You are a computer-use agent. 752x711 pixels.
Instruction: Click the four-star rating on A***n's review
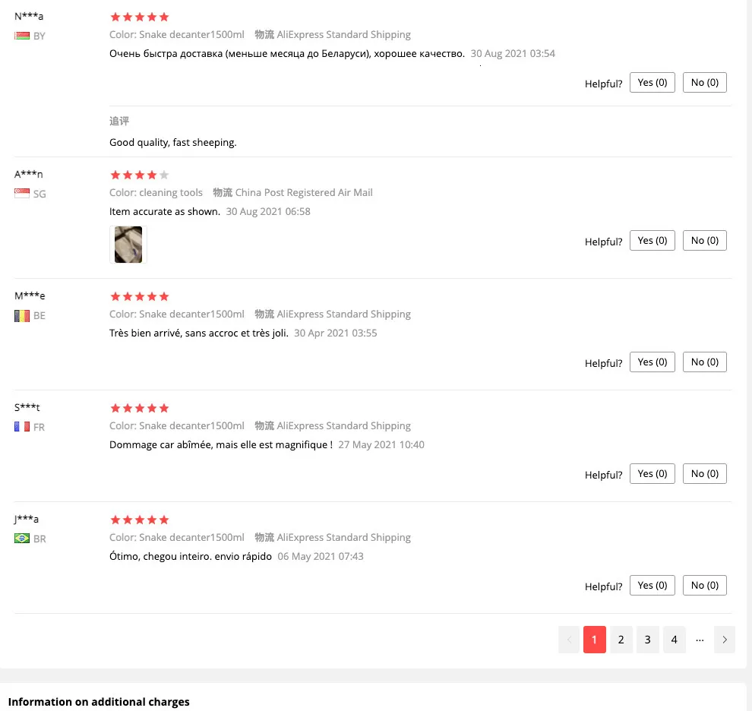coord(140,175)
